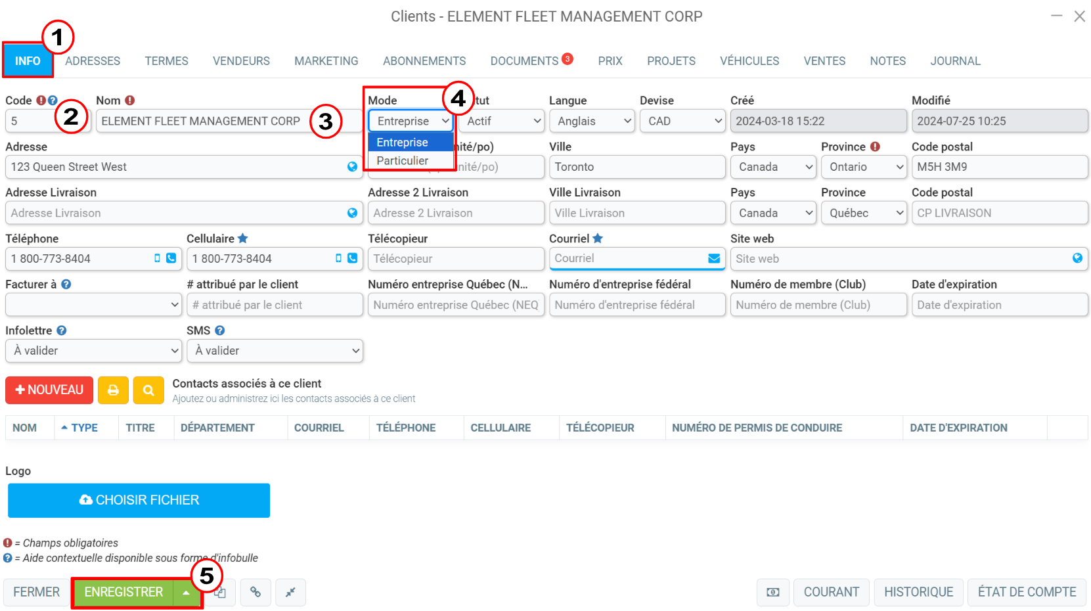Click the help icon beside Infolettre
This screenshot has height=611, width=1091.
[62, 330]
